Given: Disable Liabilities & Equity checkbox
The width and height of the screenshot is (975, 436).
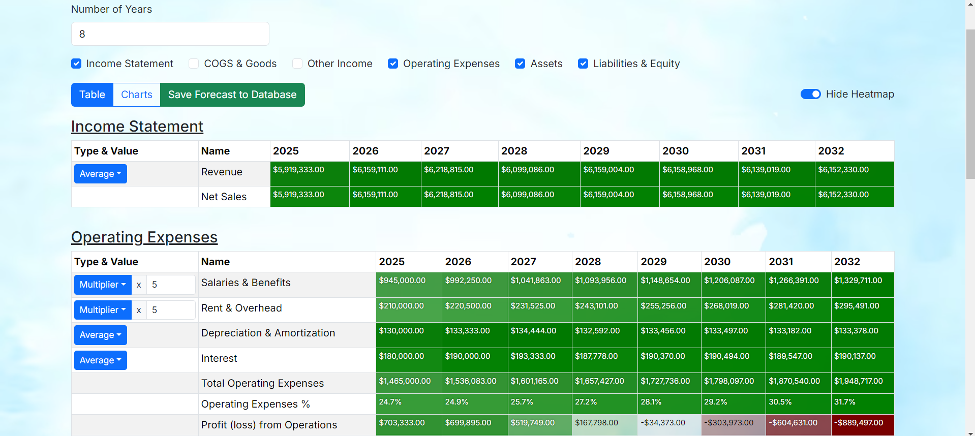Looking at the screenshot, I should 583,64.
